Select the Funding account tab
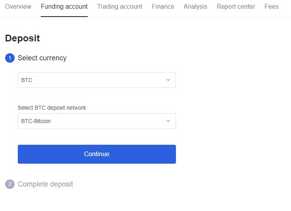The height and width of the screenshot is (211, 291). coord(64,7)
